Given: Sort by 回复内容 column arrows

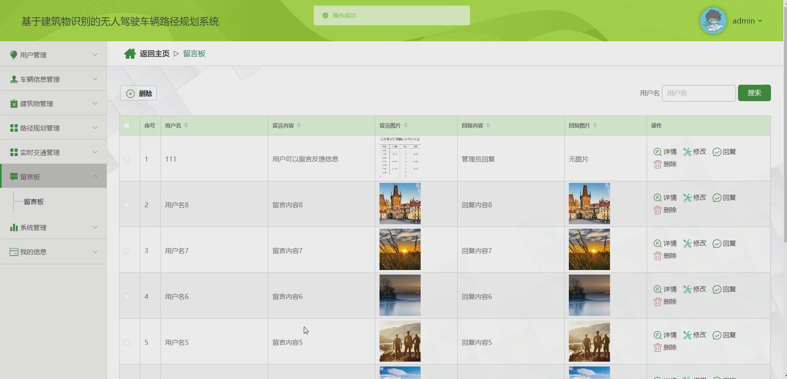Looking at the screenshot, I should coord(488,125).
